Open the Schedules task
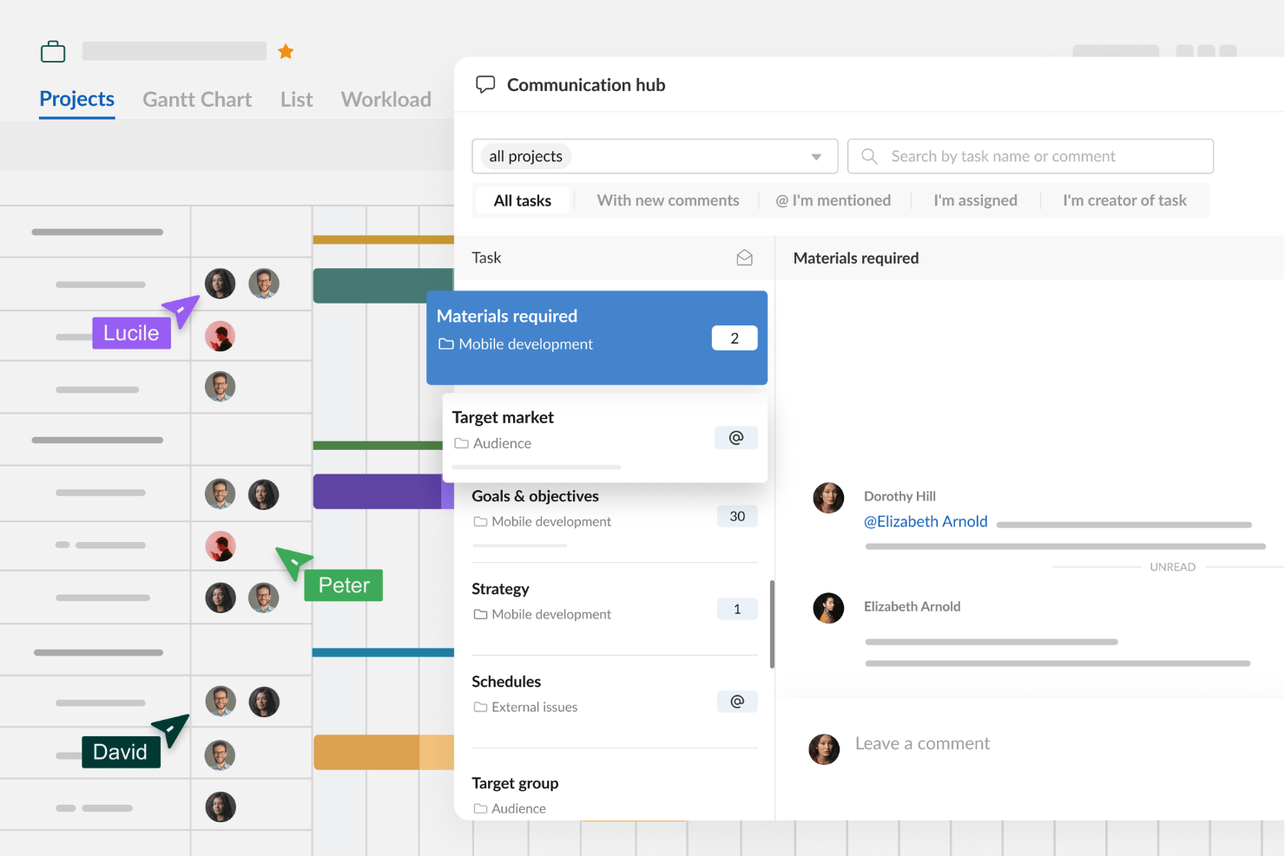The width and height of the screenshot is (1285, 856). click(615, 702)
